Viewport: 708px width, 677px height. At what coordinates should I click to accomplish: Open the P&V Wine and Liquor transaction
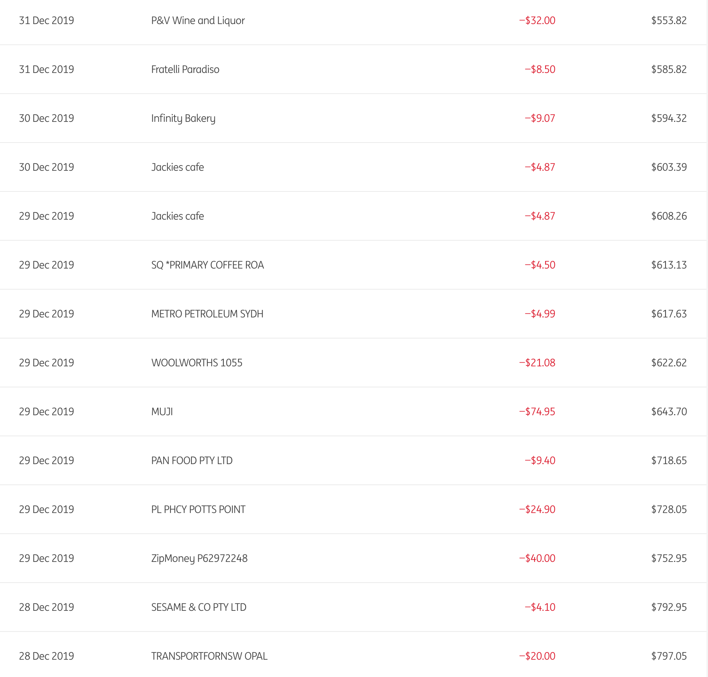coord(198,20)
